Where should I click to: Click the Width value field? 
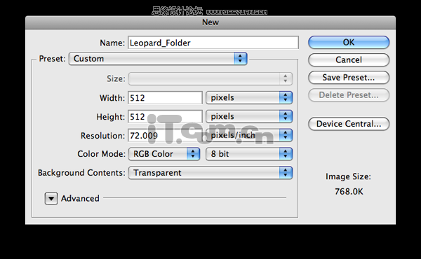click(x=165, y=98)
